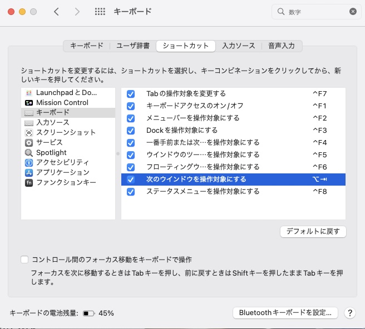Show all preferences grid icon
Screen dimensions: 365x329
pos(100,12)
